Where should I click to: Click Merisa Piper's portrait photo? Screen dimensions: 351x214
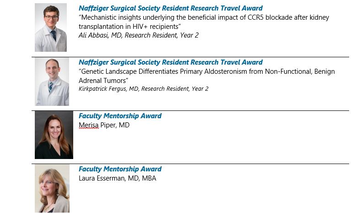click(54, 135)
